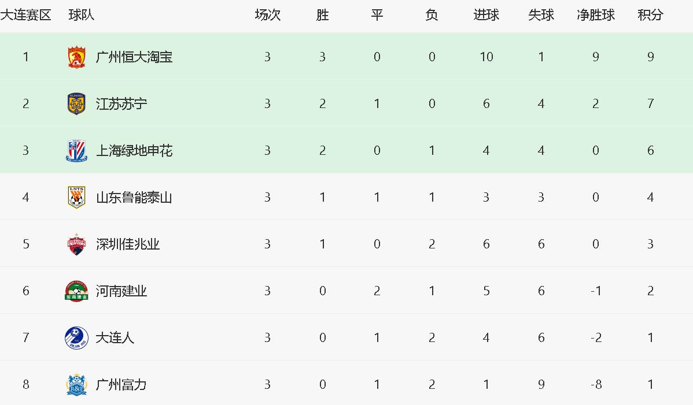Click the 深圳佳兆业 team name
This screenshot has height=405, width=693.
coord(128,244)
